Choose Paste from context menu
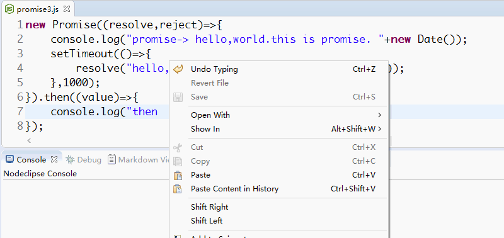 200,175
